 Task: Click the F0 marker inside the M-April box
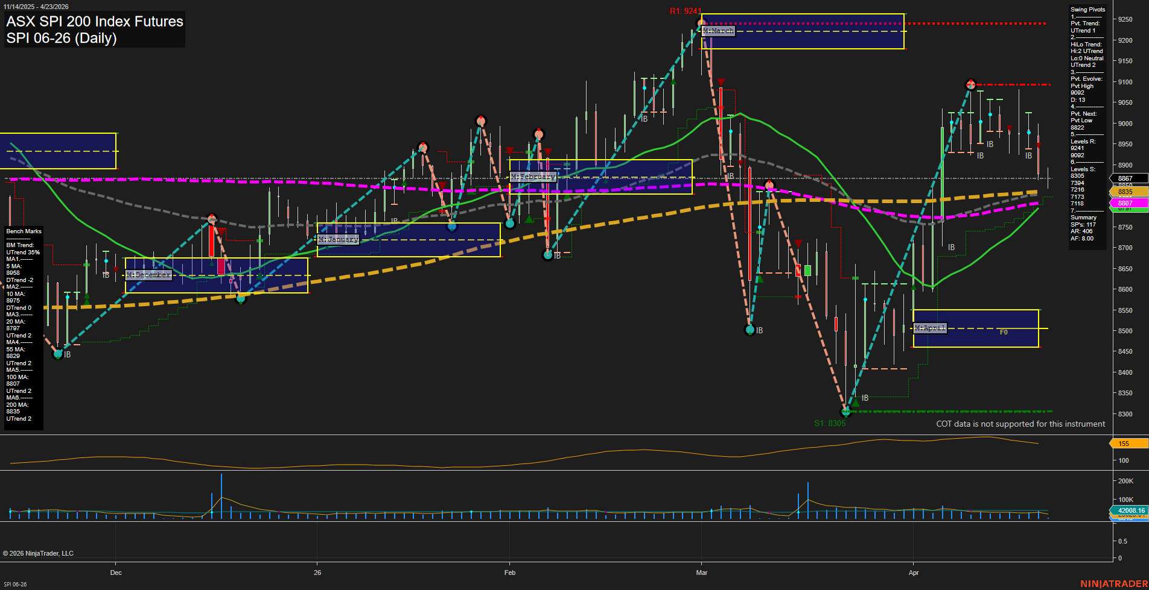click(x=1004, y=332)
